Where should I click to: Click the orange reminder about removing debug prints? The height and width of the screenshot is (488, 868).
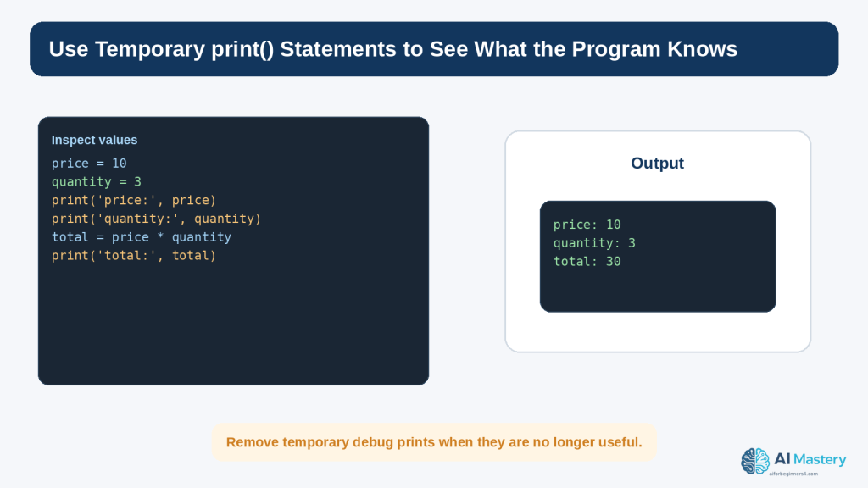pyautogui.click(x=434, y=442)
